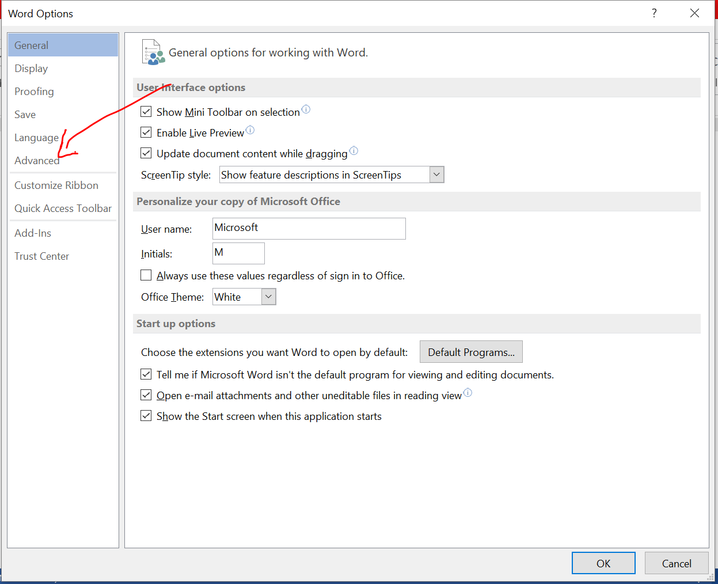
Task: Click Personalize your copy of Microsoft Office header
Action: (238, 202)
